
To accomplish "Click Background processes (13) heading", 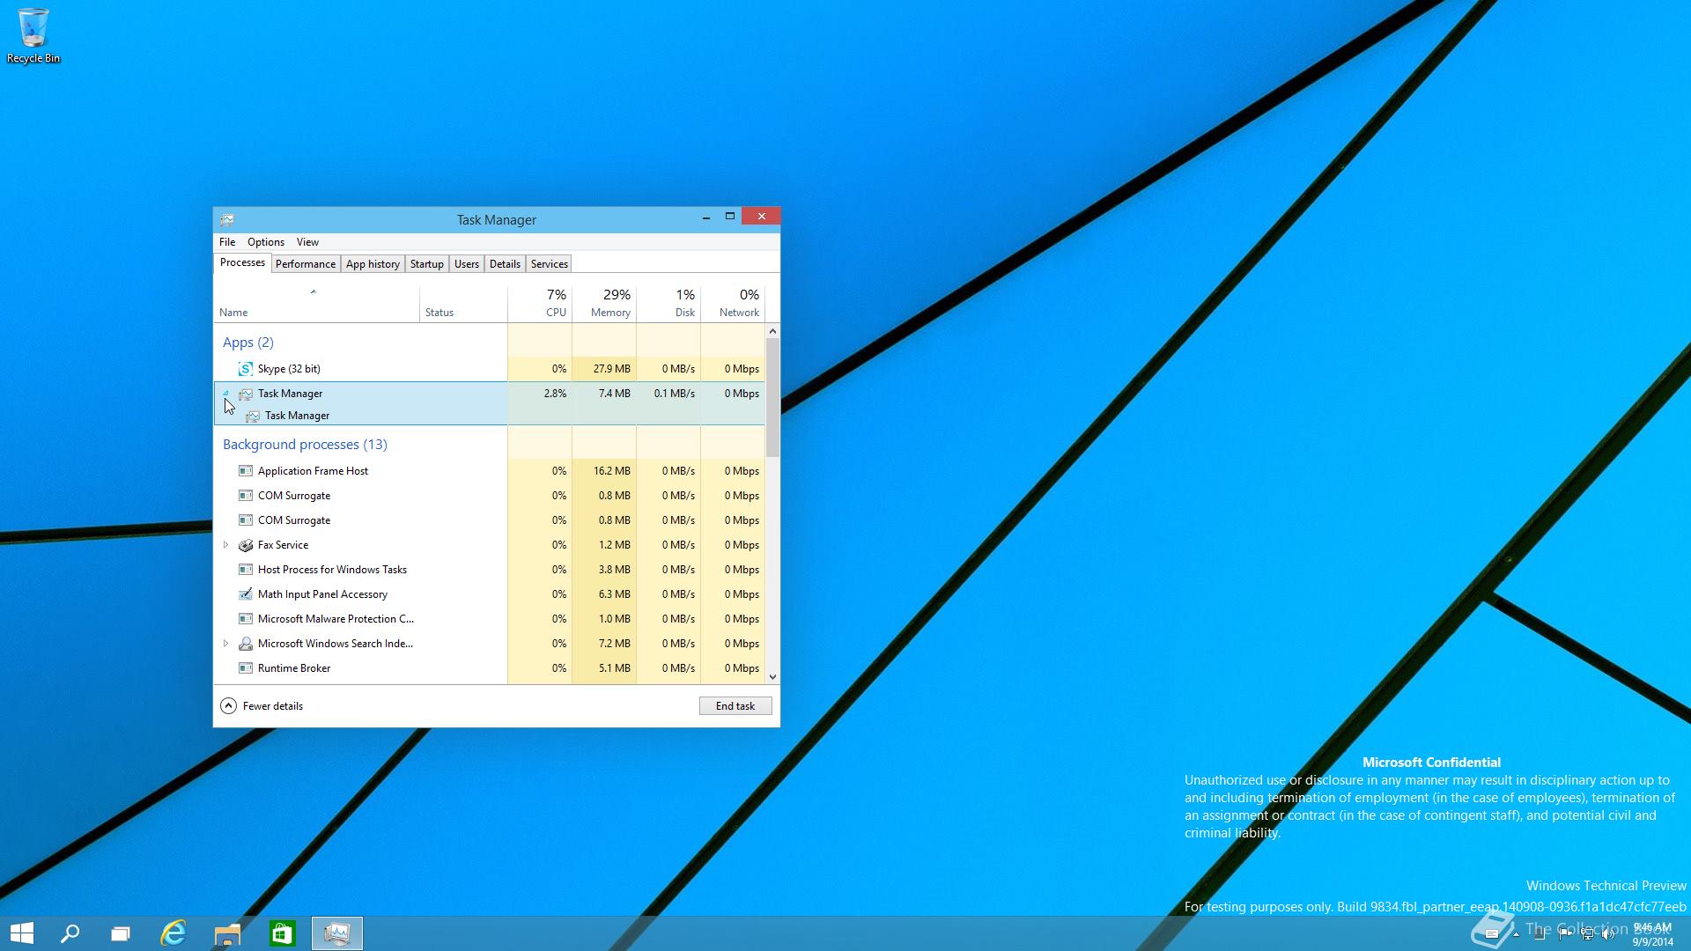I will tap(305, 445).
